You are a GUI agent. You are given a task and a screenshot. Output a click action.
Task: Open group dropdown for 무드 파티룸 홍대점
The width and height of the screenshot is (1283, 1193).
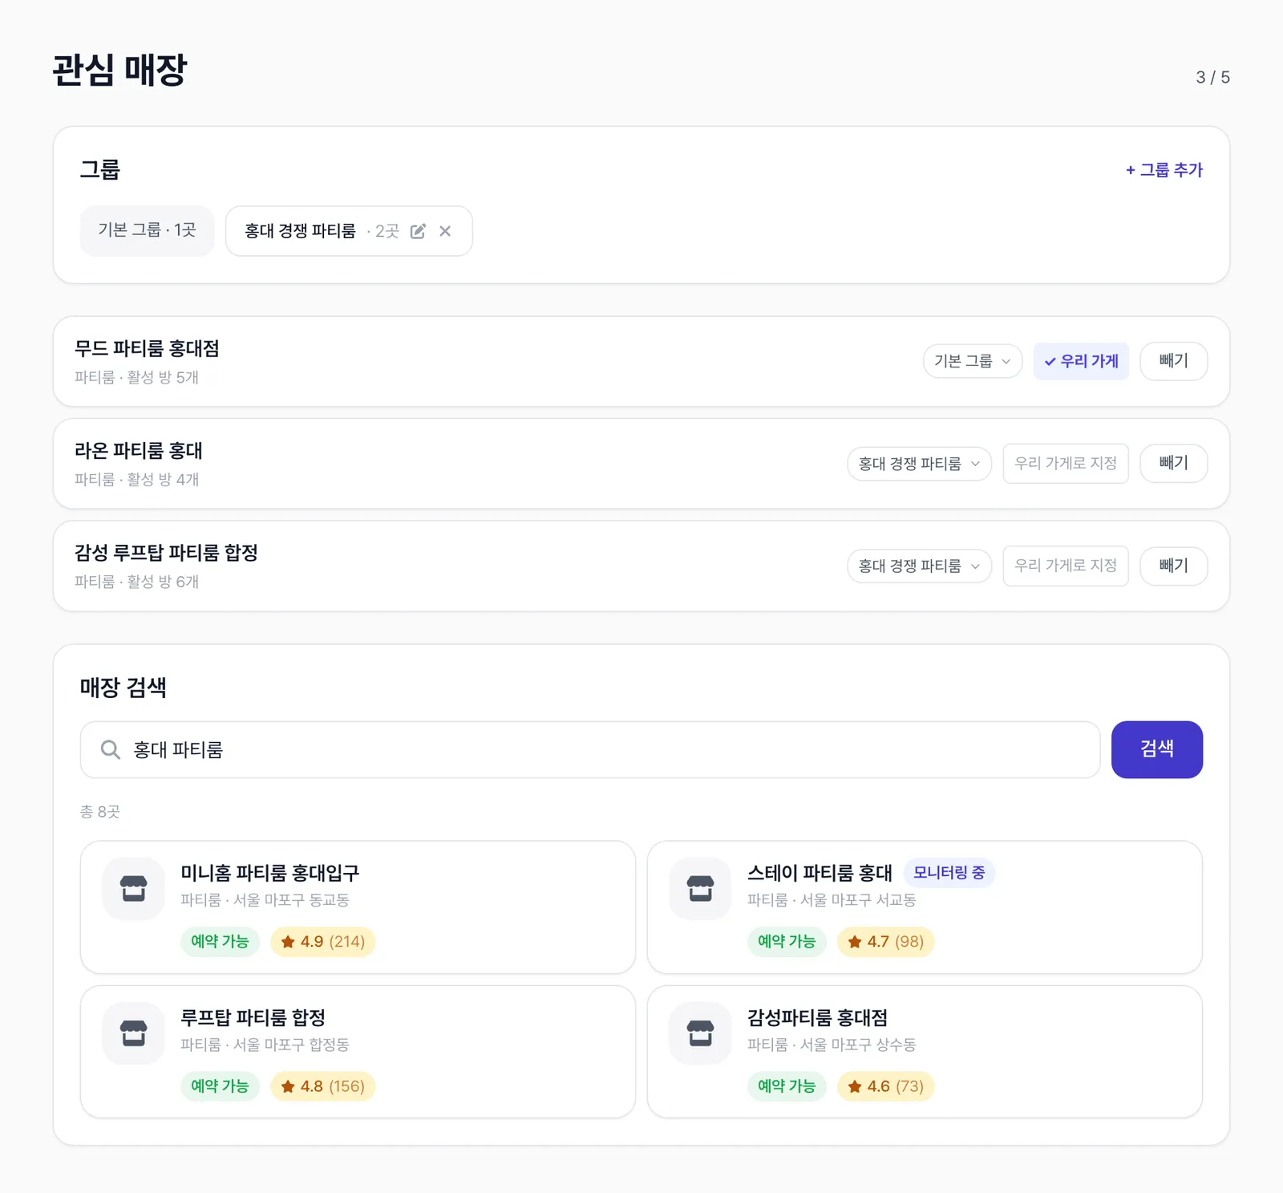click(x=973, y=361)
